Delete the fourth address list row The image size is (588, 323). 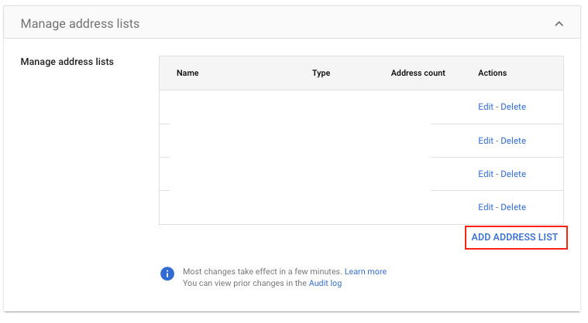[x=513, y=207]
